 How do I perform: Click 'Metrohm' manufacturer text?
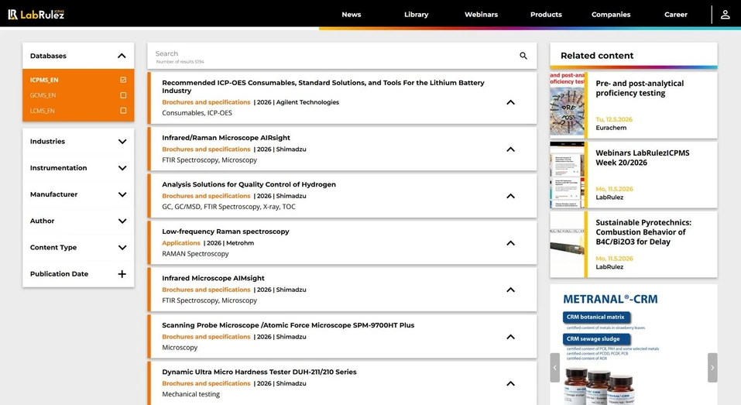(x=240, y=243)
